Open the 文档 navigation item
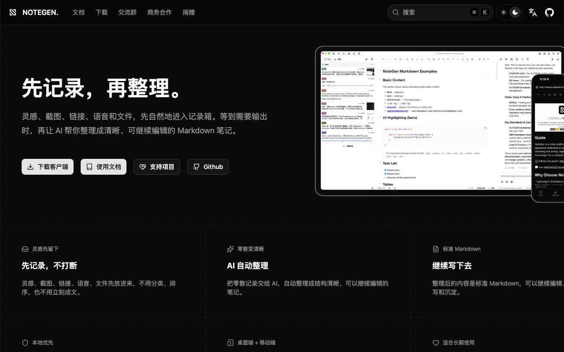The width and height of the screenshot is (564, 352). (78, 12)
